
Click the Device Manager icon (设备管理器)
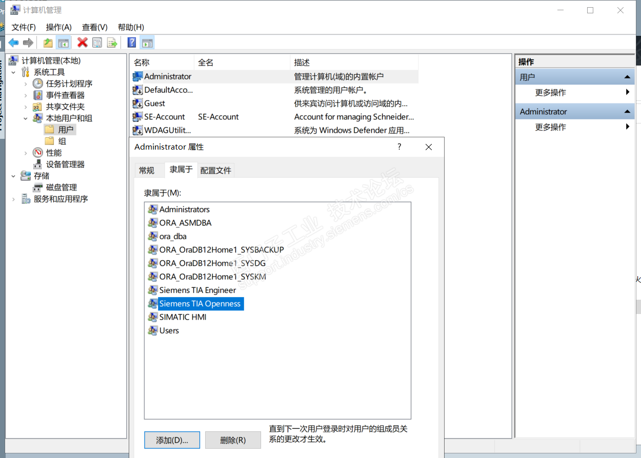tap(38, 164)
